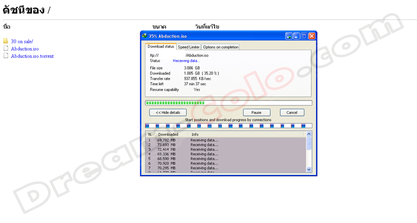Select connection row 6 with 70.920 MB
The height and width of the screenshot is (223, 417).
(x=226, y=164)
